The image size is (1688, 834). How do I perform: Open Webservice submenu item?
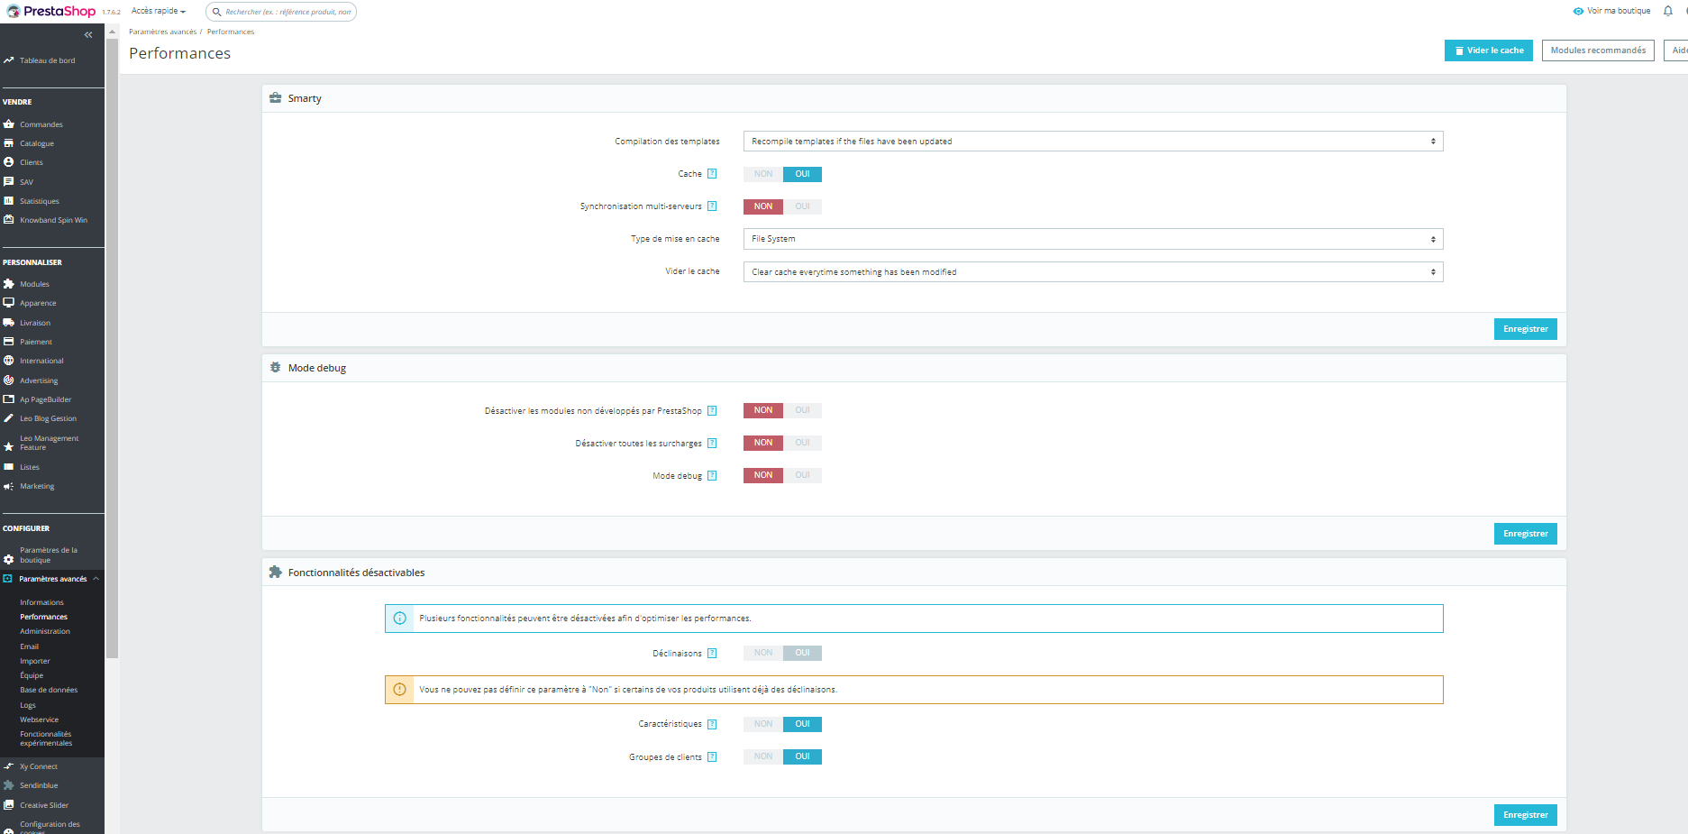coord(39,719)
